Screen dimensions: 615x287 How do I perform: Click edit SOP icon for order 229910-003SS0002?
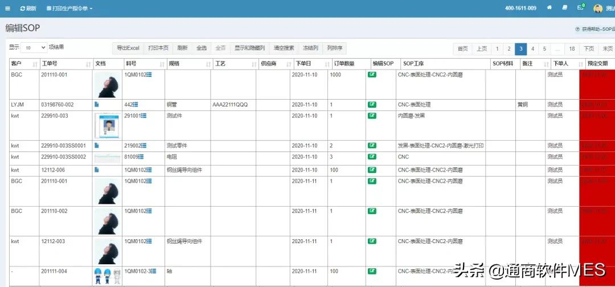pos(372,157)
